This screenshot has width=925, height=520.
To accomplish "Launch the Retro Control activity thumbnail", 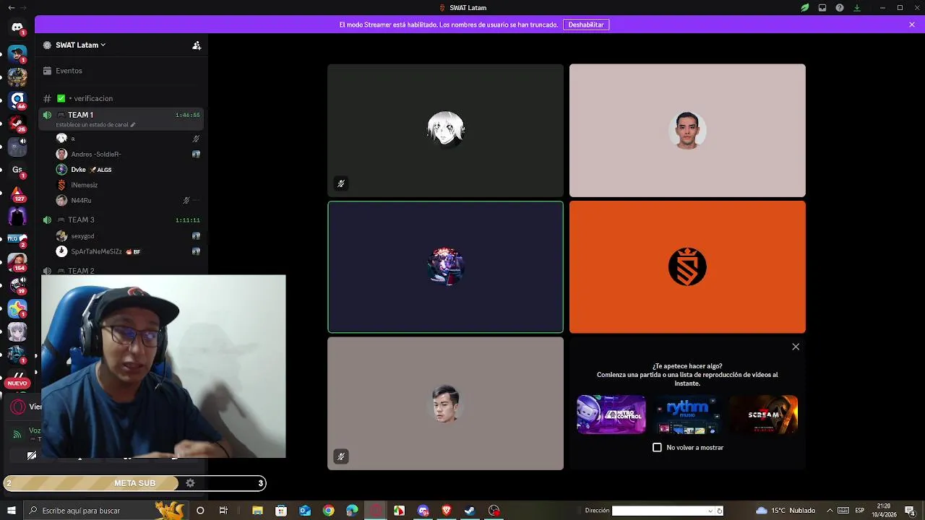I will (x=611, y=415).
